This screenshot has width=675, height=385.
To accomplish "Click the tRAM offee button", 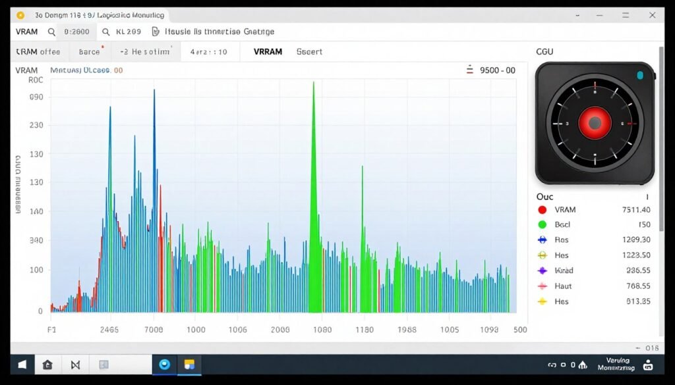I will click(38, 51).
